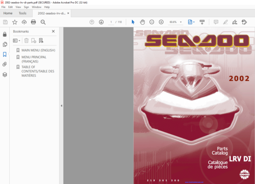The image size is (255, 184).
Task: Click the blue link at page bottom
Action: (x=194, y=182)
